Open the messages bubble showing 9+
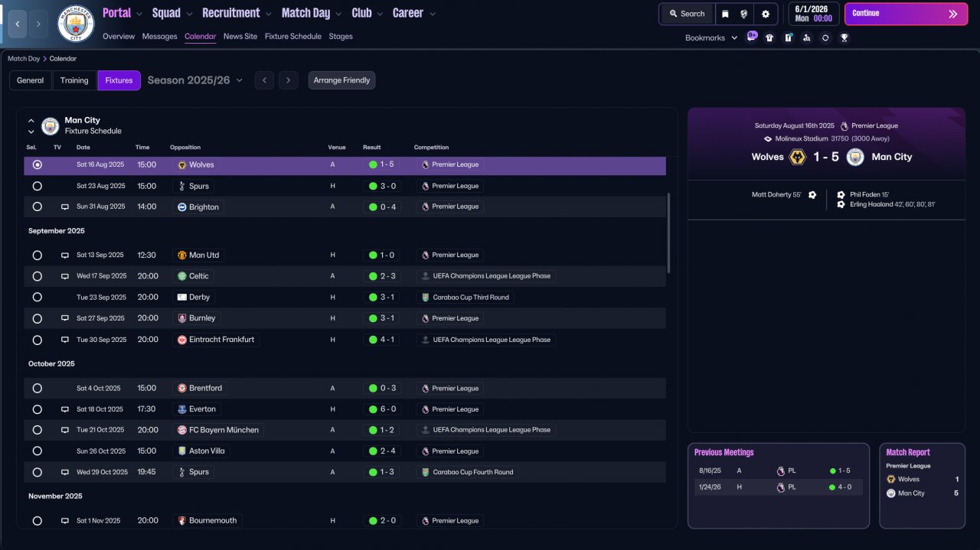 click(752, 37)
